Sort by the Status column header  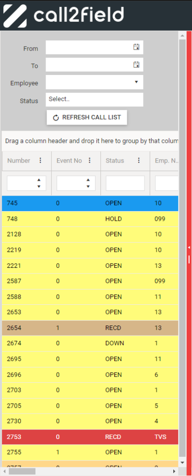(x=114, y=161)
